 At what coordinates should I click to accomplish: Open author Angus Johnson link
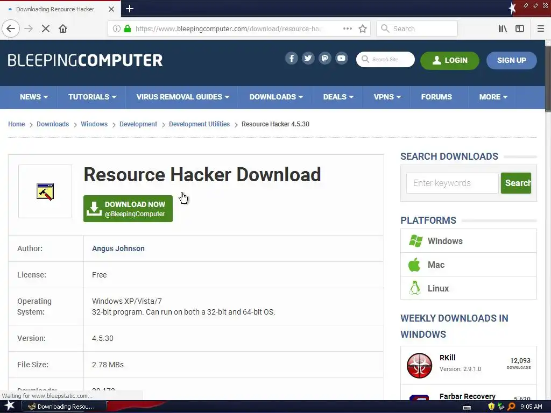pyautogui.click(x=118, y=248)
